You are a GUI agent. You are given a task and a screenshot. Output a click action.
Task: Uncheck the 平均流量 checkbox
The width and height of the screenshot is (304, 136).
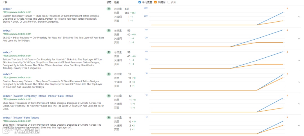pos(140,2)
